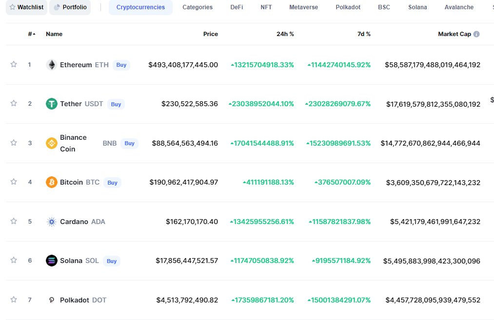Click the Solana logo icon

52,261
